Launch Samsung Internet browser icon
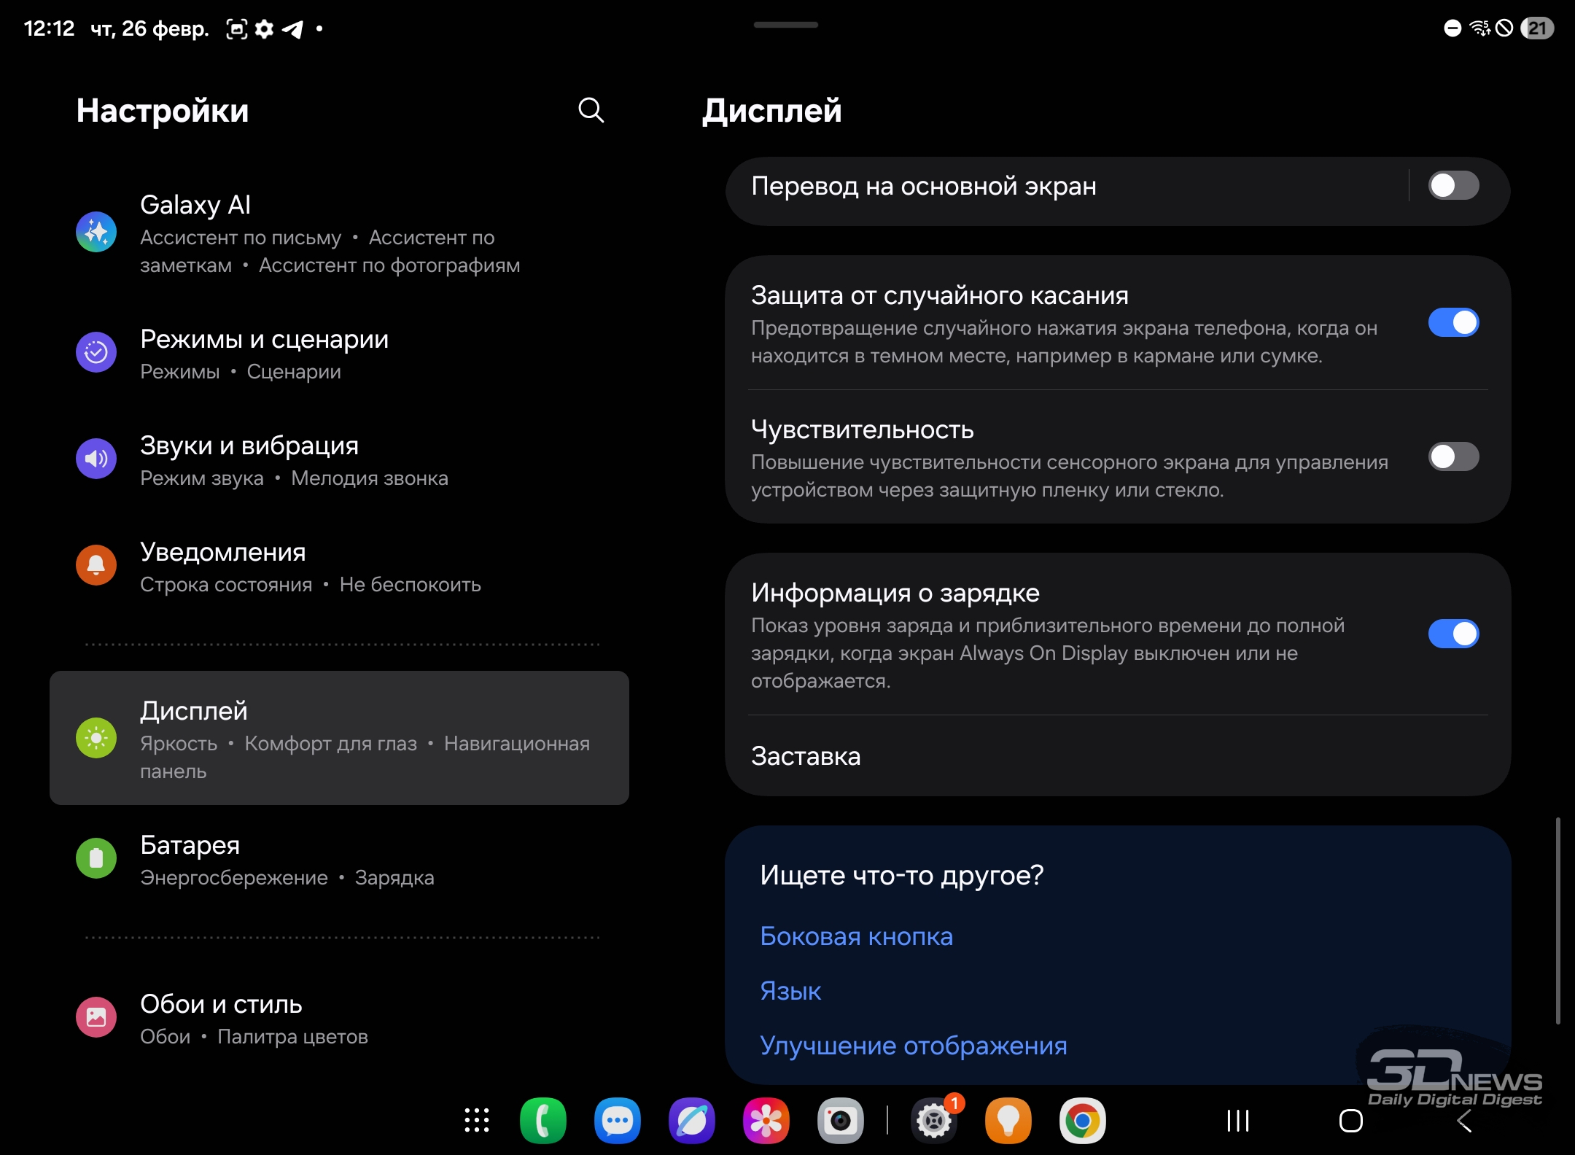The image size is (1575, 1155). (x=691, y=1120)
